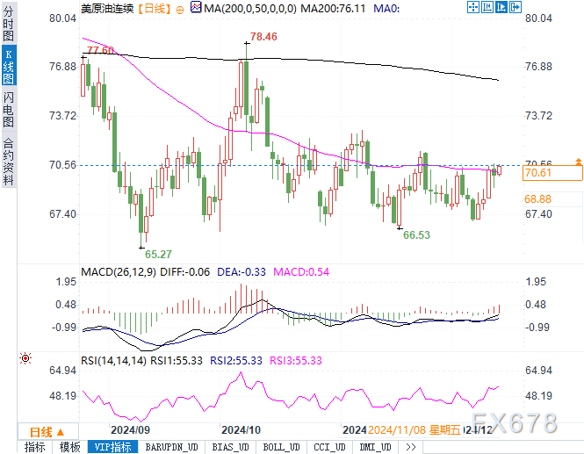The image size is (584, 454).
Task: Click the MA indicator chart icon
Action: click(196, 7)
